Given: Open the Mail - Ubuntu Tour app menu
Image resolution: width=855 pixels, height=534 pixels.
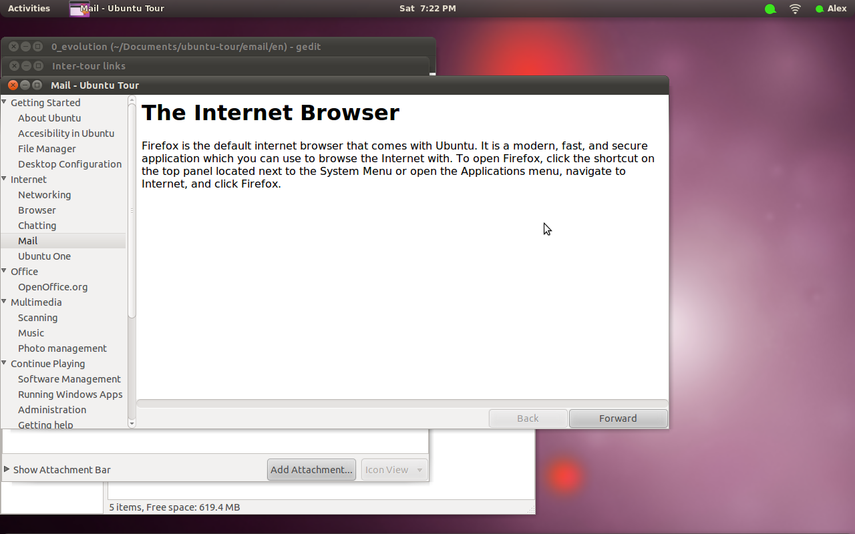Looking at the screenshot, I should [117, 9].
